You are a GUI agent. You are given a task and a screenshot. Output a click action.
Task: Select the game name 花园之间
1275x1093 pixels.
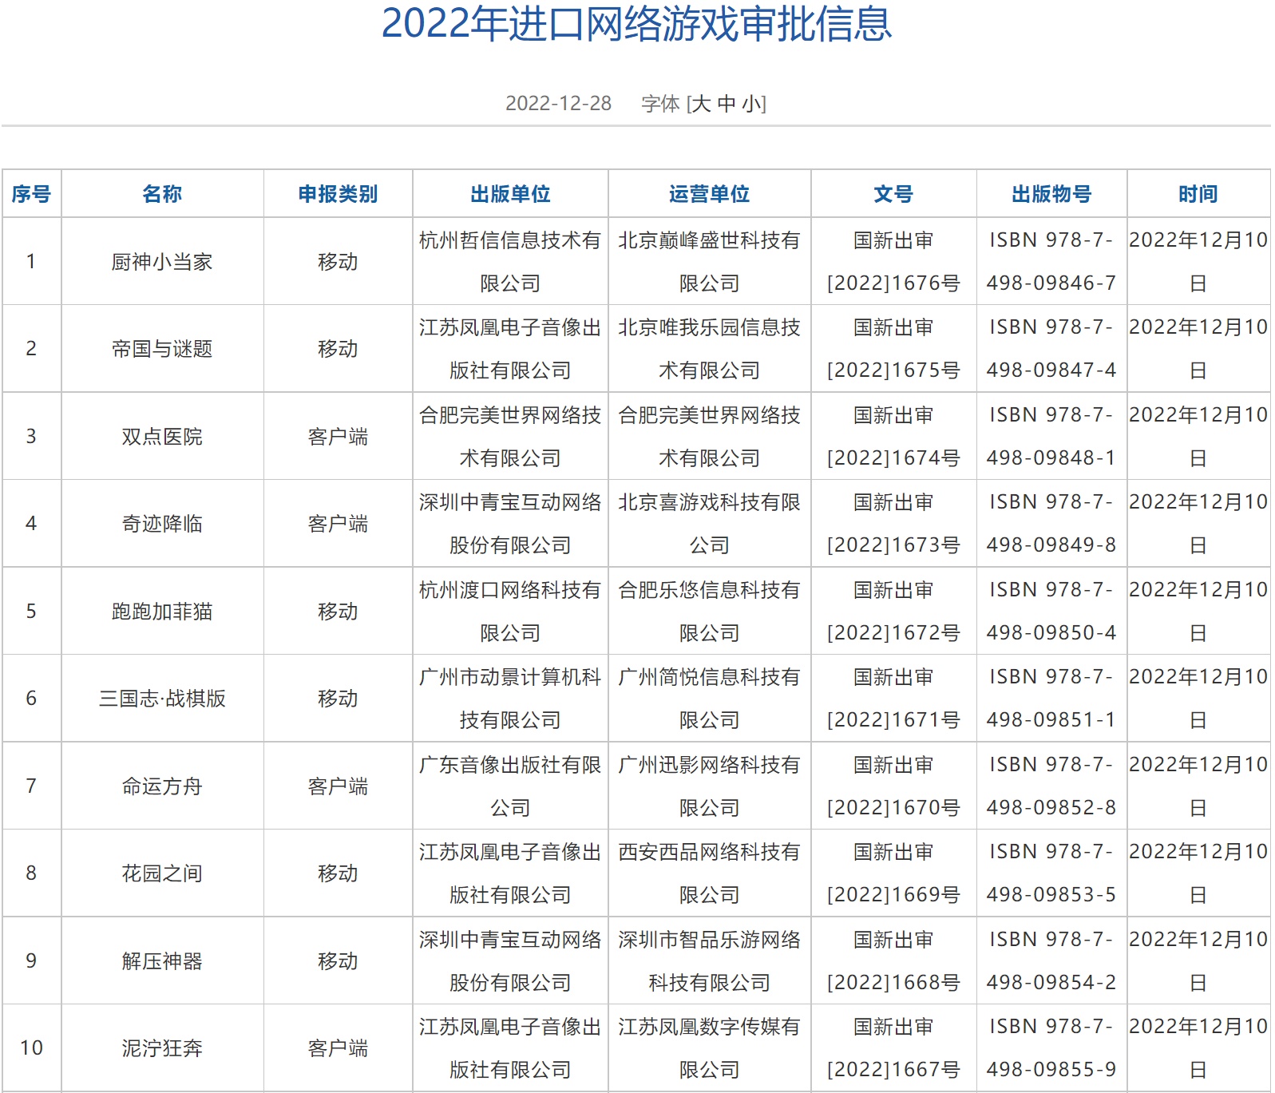[162, 873]
